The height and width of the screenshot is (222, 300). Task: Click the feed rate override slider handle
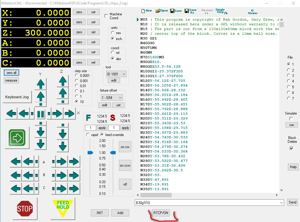(91, 153)
